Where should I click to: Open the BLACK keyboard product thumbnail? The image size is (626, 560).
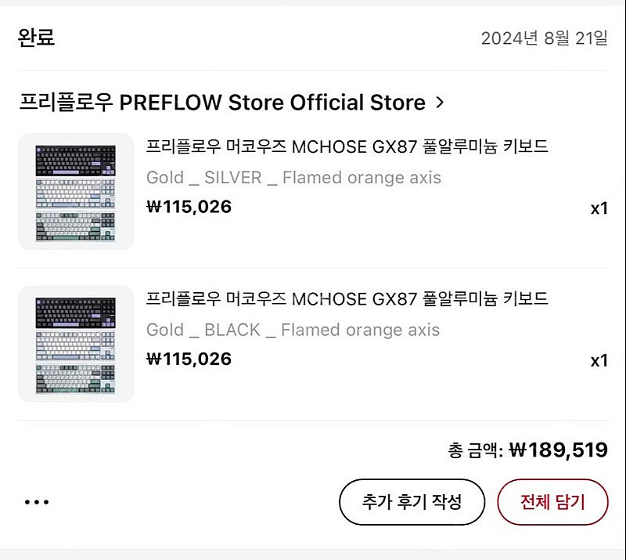76,344
